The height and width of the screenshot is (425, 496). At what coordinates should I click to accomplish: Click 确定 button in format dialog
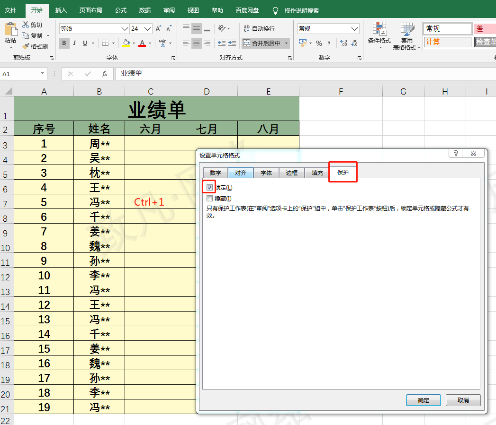(x=423, y=400)
